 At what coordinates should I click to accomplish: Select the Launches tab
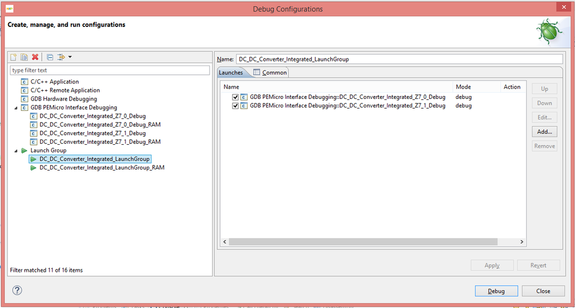(x=231, y=72)
